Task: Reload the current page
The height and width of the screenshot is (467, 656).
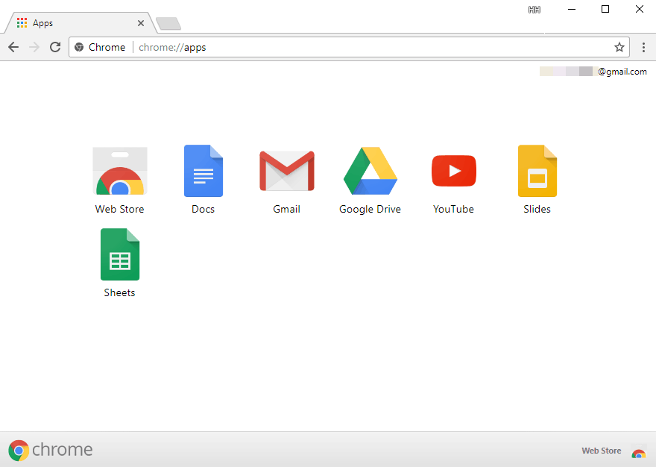Action: [55, 47]
